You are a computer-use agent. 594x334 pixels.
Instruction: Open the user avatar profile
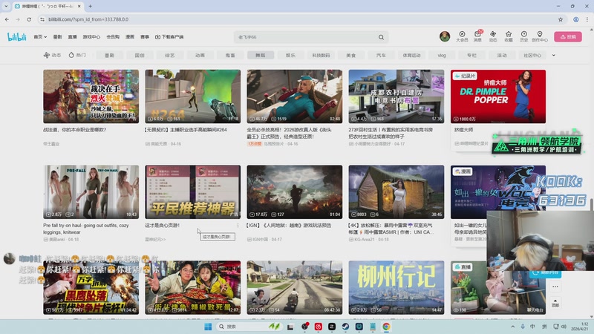pos(445,36)
